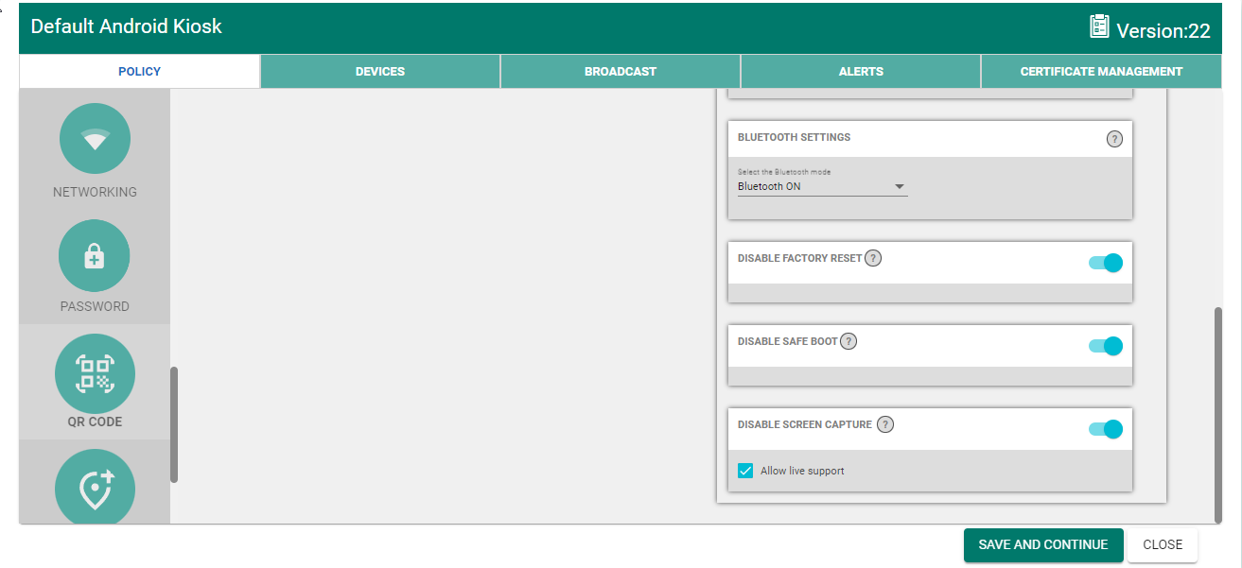Image resolution: width=1242 pixels, height=568 pixels.
Task: Click the main panel vertical scrollbar
Action: 1217,414
